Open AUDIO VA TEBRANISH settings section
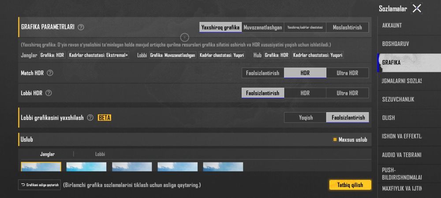 [409, 155]
